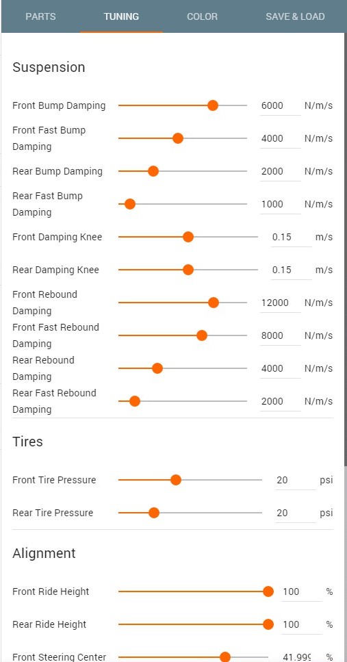Click the Front Damping Knee slider handle

point(188,237)
